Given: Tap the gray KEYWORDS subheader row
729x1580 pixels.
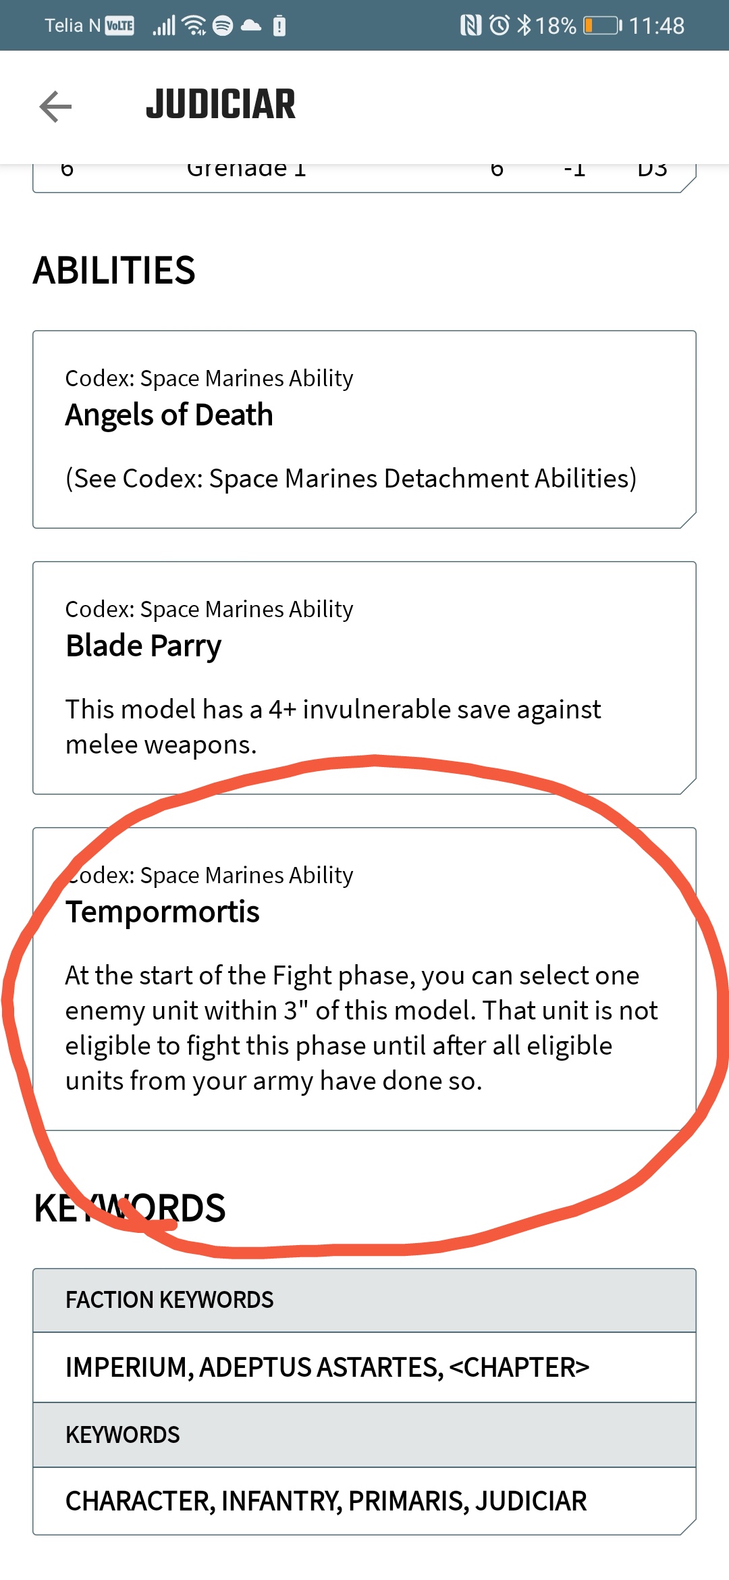Looking at the screenshot, I should coord(364,1435).
